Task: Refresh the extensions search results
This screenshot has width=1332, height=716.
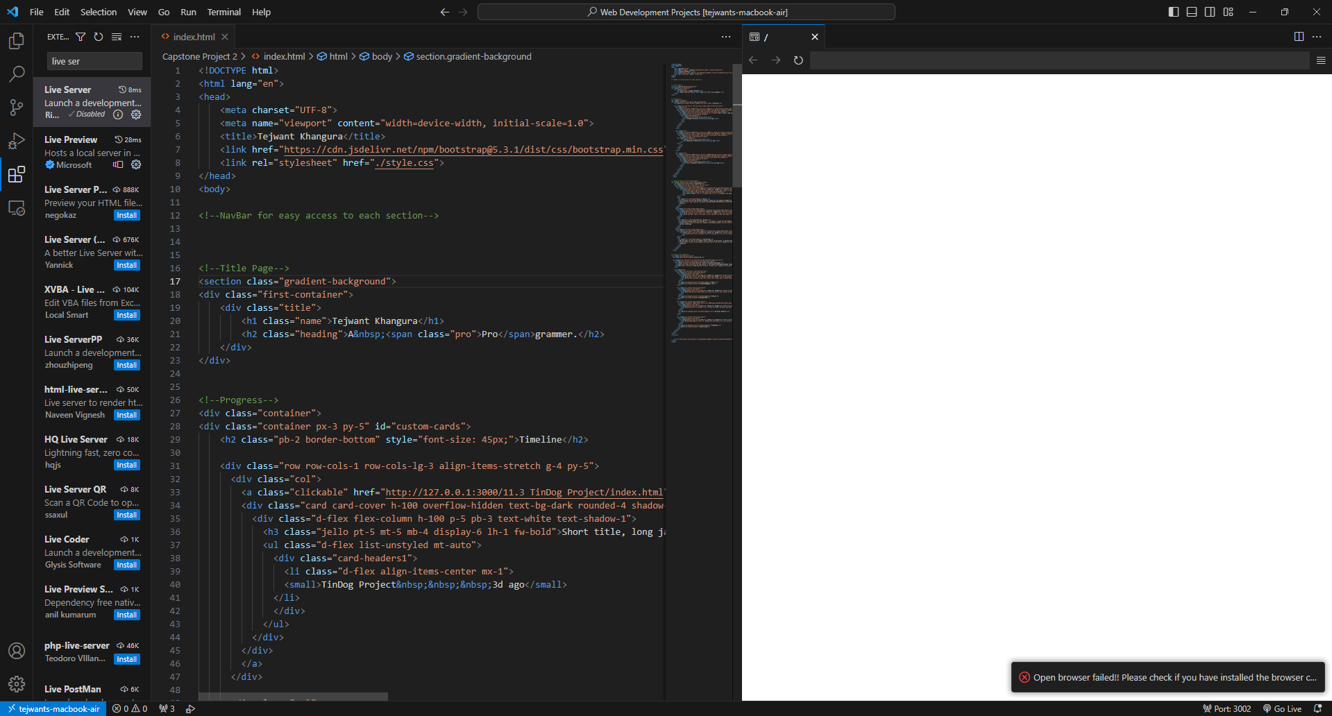Action: (x=99, y=37)
